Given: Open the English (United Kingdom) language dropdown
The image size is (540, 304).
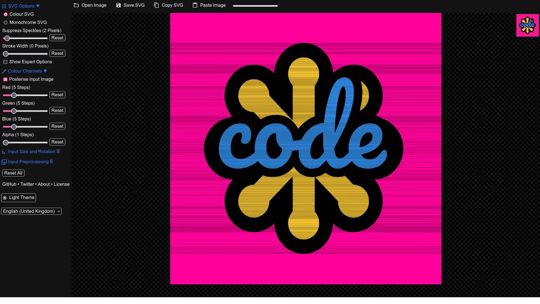Looking at the screenshot, I should coord(31,211).
